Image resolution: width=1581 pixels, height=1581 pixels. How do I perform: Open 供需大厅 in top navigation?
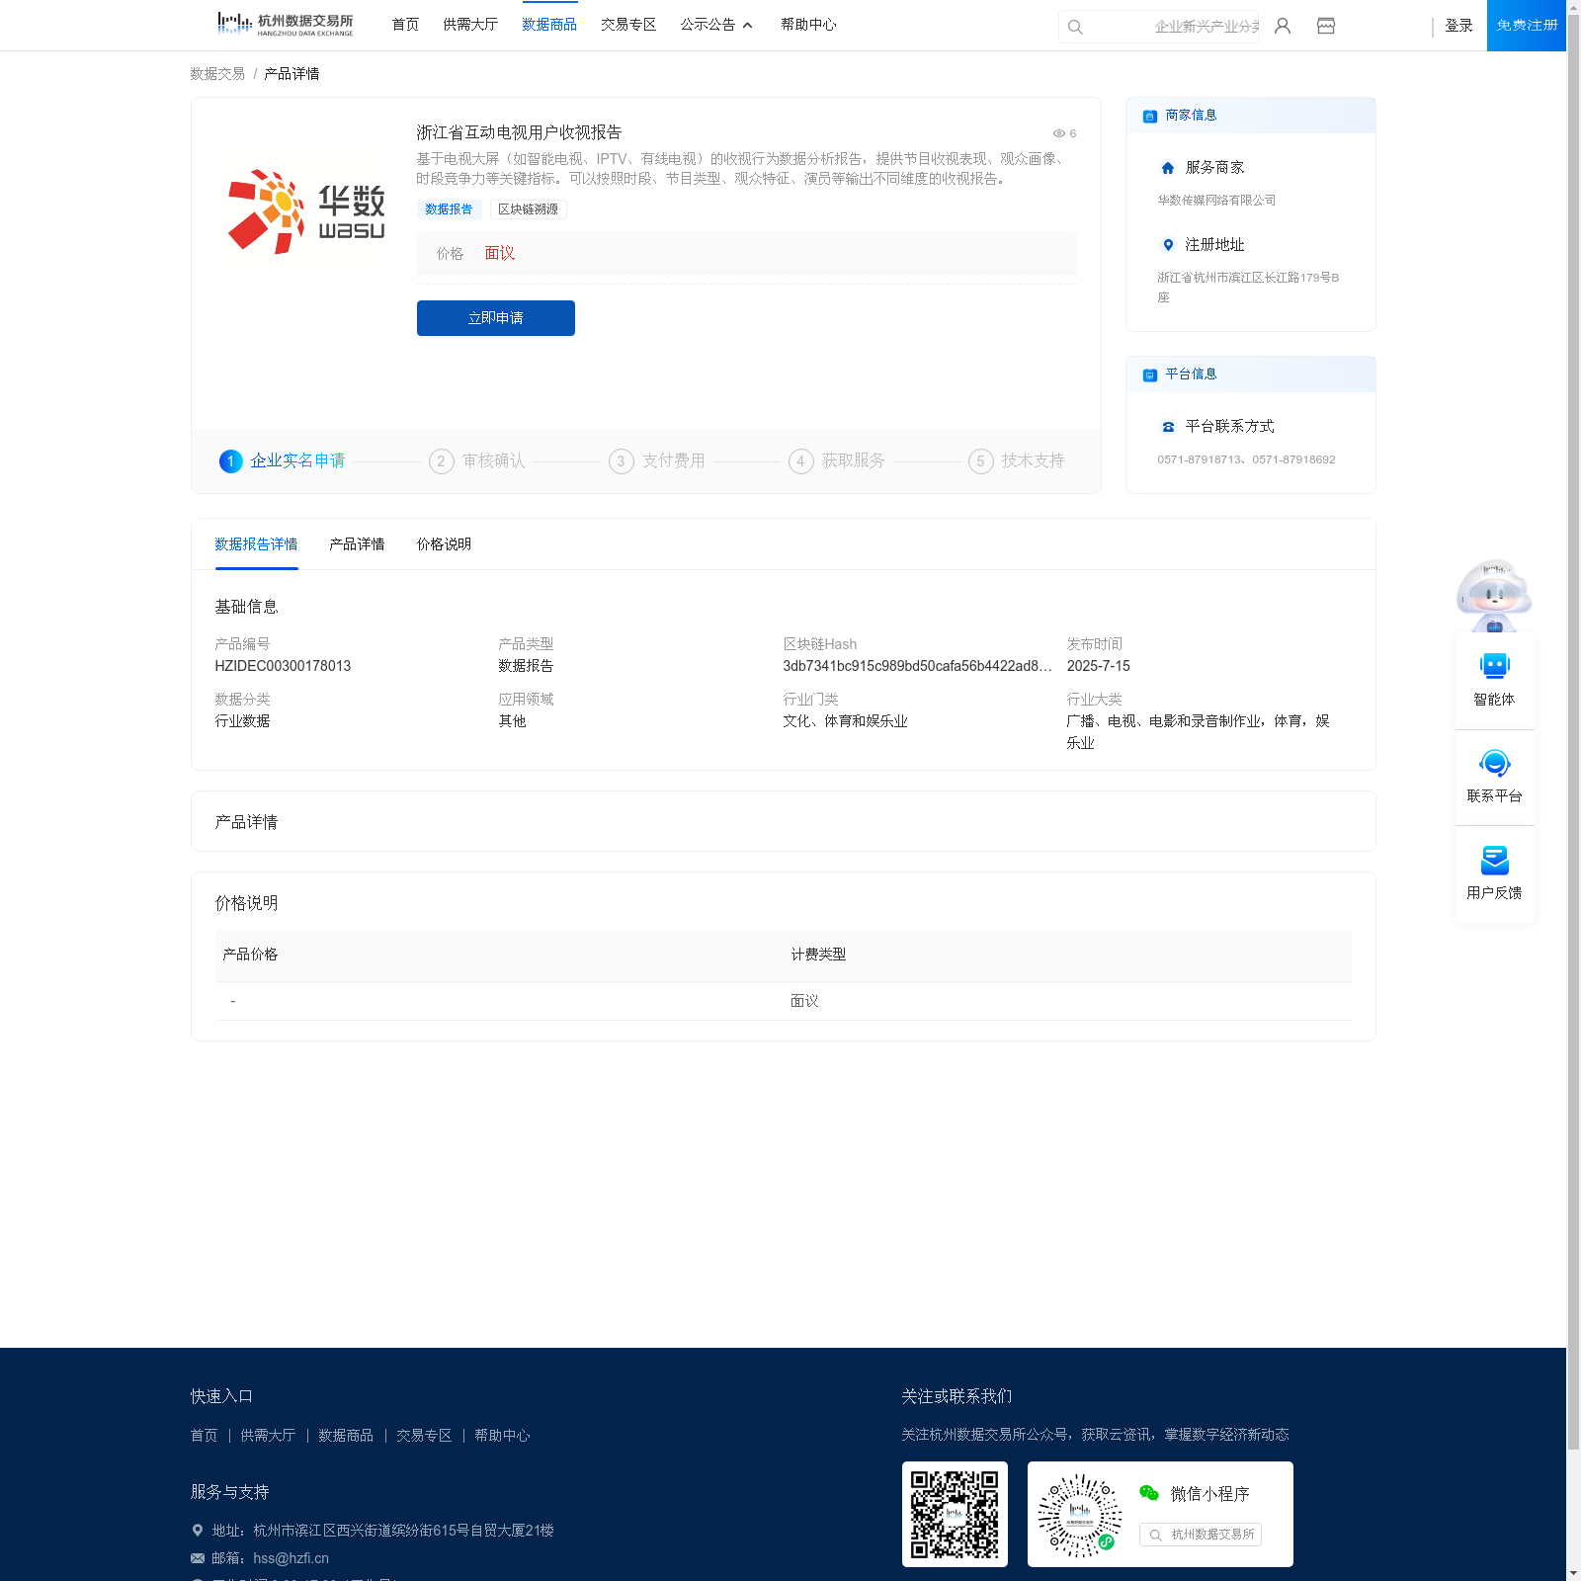[470, 25]
